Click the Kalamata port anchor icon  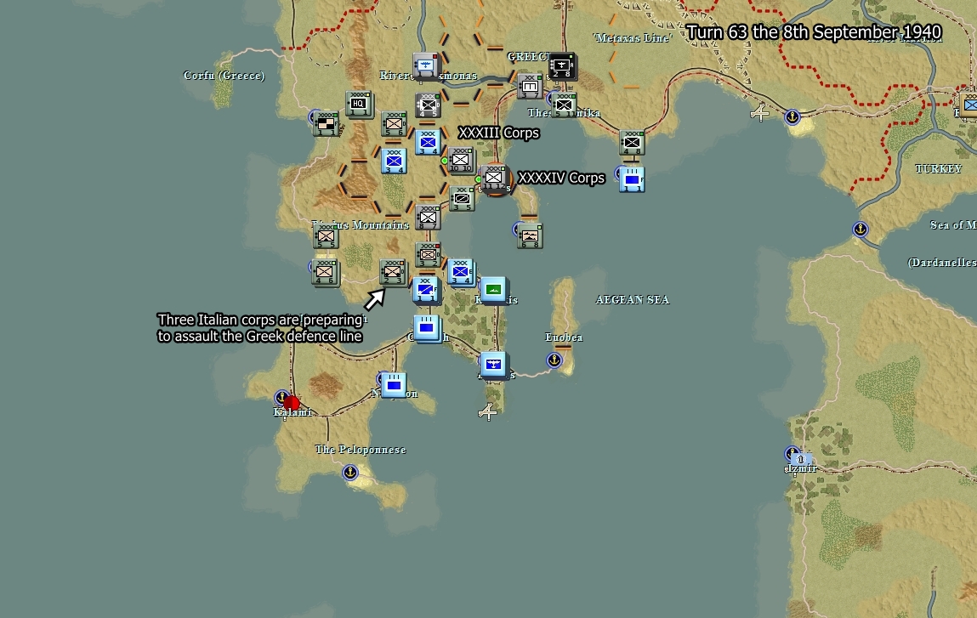(281, 397)
